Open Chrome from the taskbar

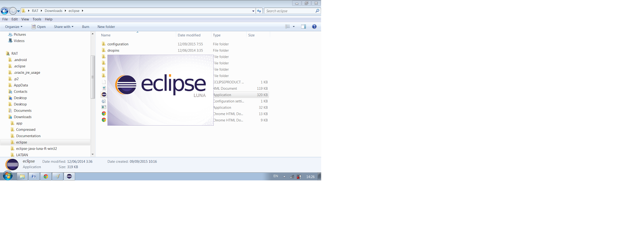pos(46,176)
